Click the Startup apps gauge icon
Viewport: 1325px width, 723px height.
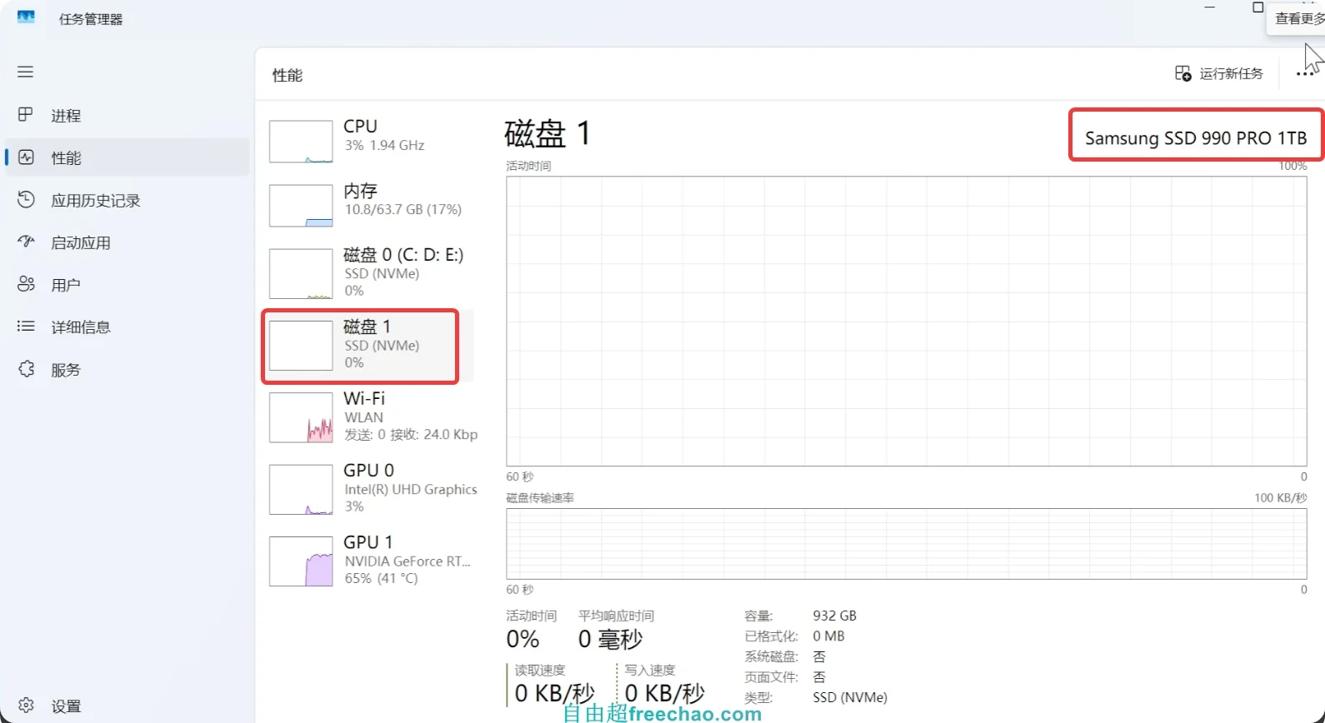[26, 242]
